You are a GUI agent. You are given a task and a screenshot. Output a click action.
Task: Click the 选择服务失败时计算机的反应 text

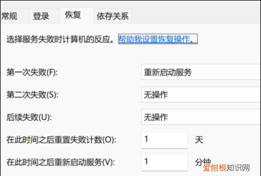click(60, 40)
